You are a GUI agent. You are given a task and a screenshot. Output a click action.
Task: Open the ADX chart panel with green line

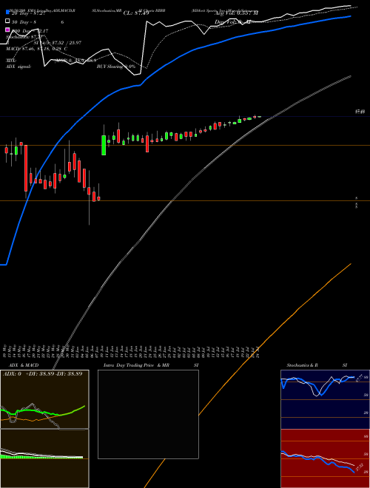pyautogui.click(x=44, y=399)
